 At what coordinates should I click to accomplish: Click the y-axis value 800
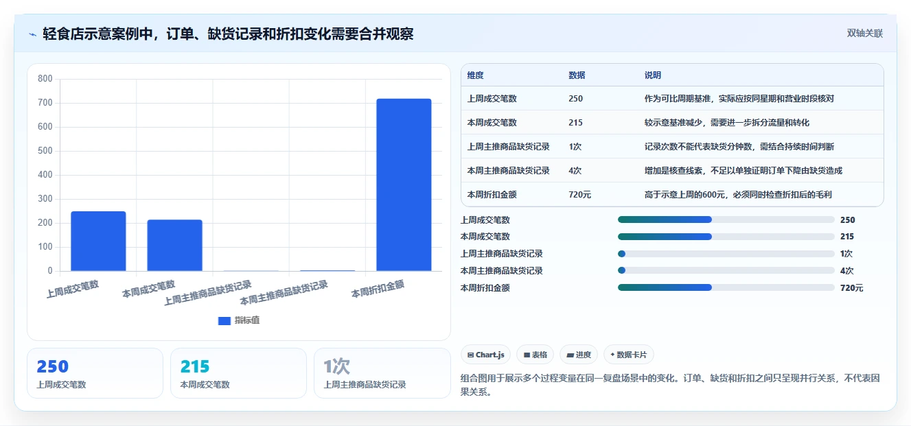click(45, 79)
